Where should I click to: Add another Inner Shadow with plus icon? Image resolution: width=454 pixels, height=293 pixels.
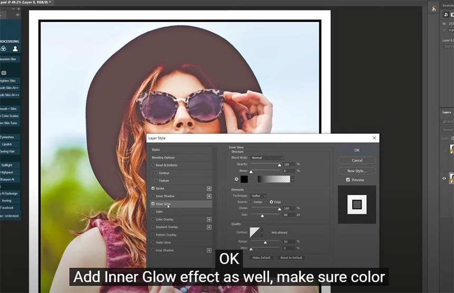(x=209, y=196)
